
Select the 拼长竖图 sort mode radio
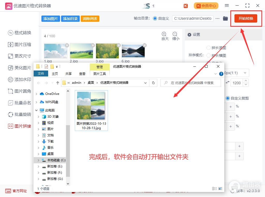coord(209,48)
